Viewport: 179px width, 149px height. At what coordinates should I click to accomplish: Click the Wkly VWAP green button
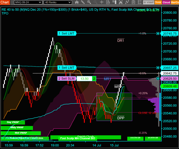[17, 128]
